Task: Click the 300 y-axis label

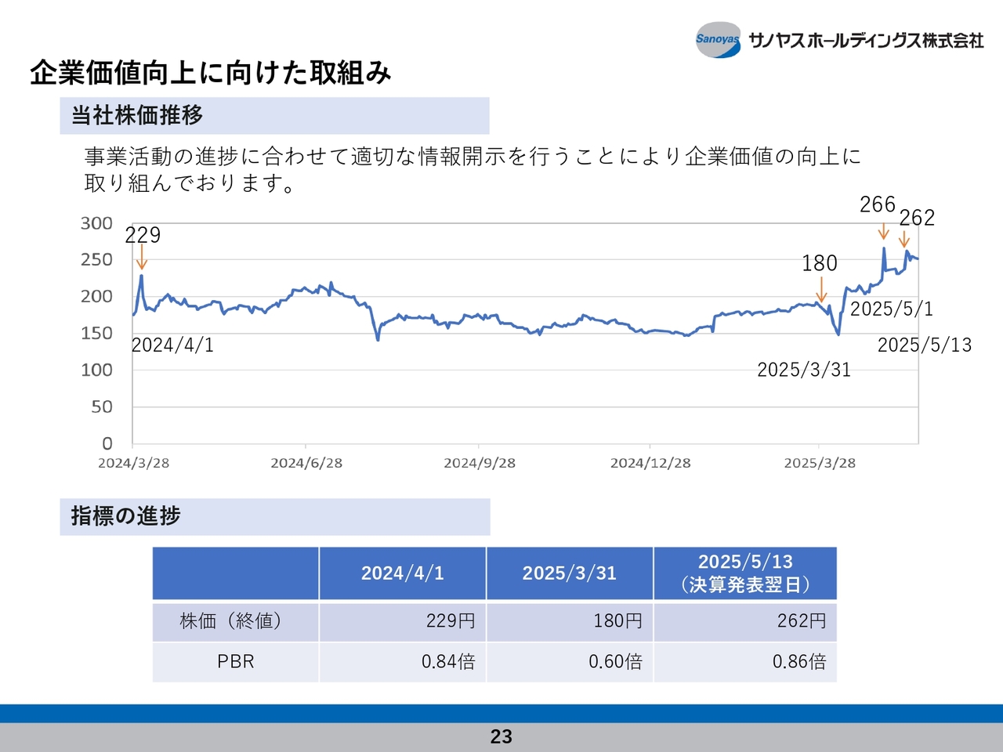Action: click(x=96, y=223)
